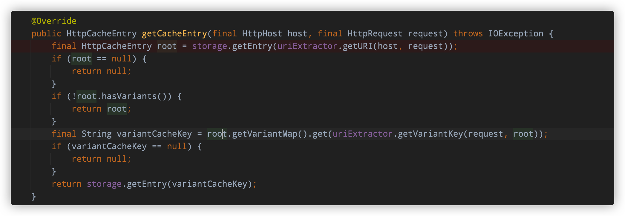
Task: Click the root variable declaration
Action: 167,46
